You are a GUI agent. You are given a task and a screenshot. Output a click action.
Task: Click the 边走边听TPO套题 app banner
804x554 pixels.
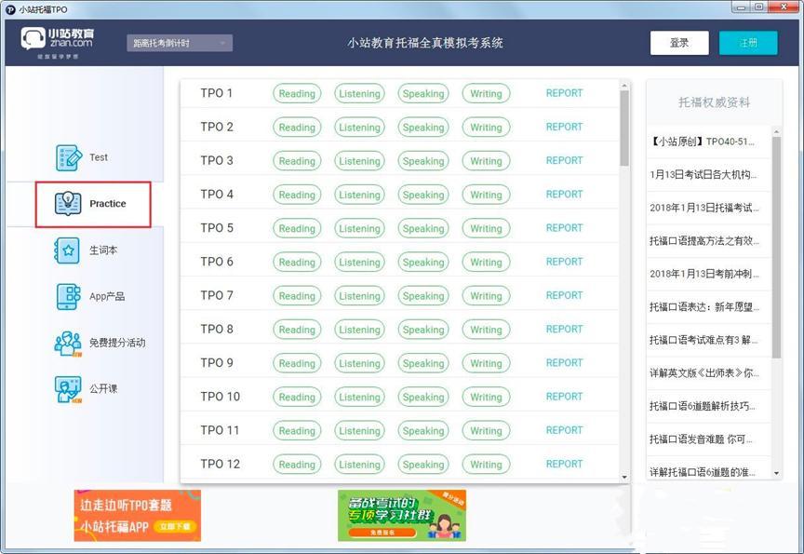138,516
